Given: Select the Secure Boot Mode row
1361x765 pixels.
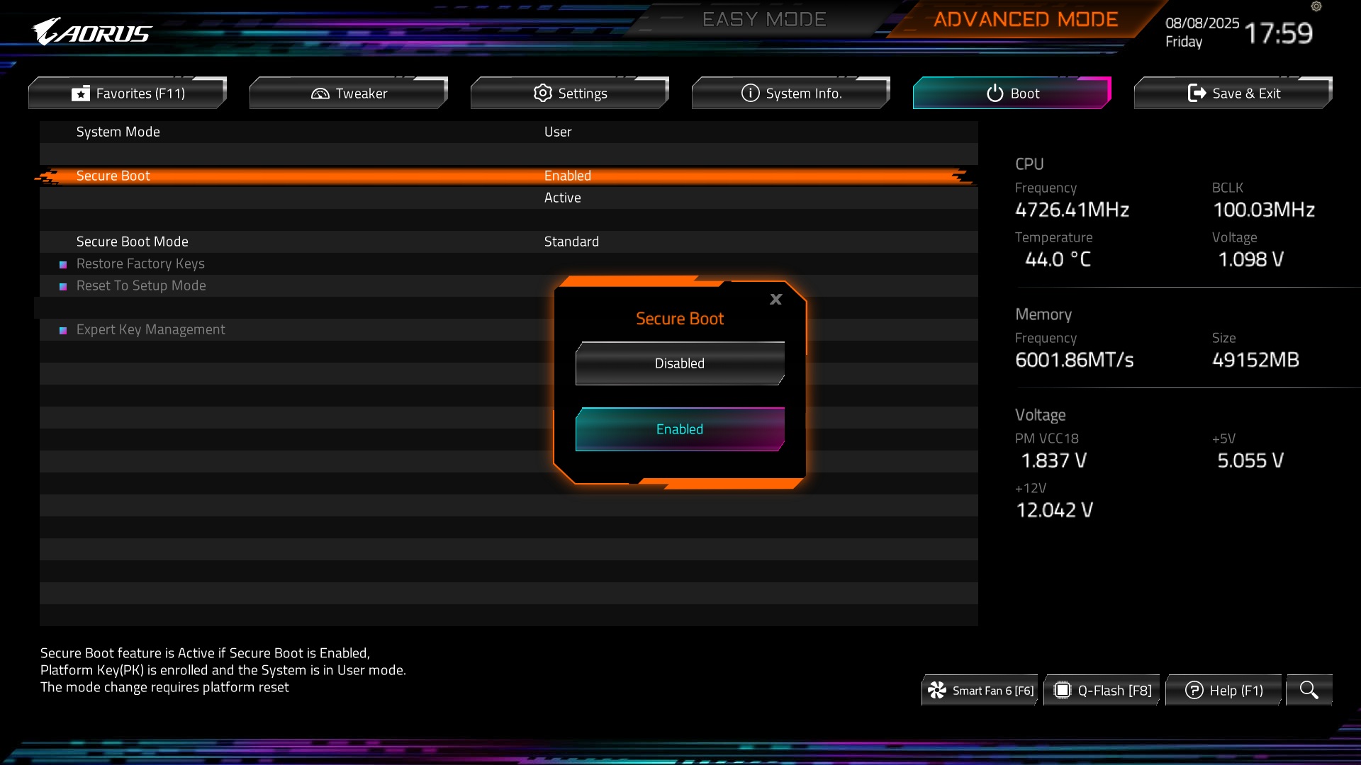Looking at the screenshot, I should coord(509,242).
